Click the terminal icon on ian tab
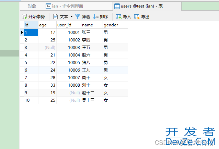The image size is (219, 149). coord(48,6)
